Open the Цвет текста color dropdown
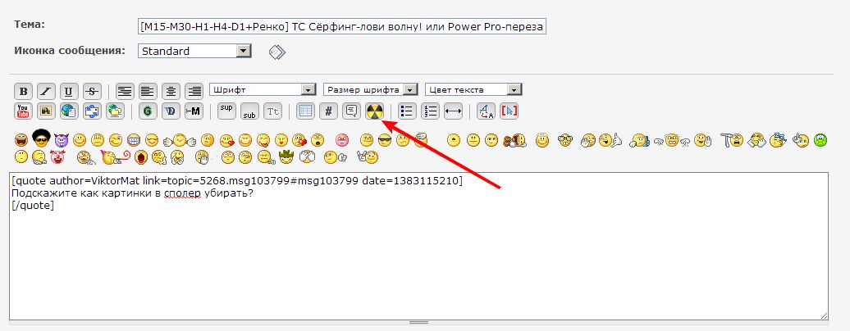The height and width of the screenshot is (331, 850). pos(473,90)
